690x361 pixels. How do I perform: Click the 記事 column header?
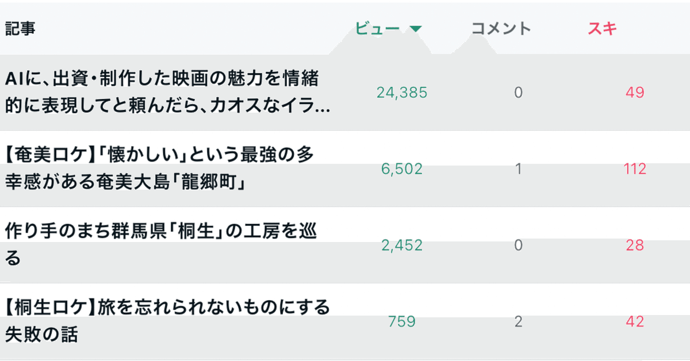tap(20, 29)
